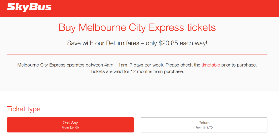Click the "Ticket type" section heading
This screenshot has width=279, height=138.
[x=23, y=109]
